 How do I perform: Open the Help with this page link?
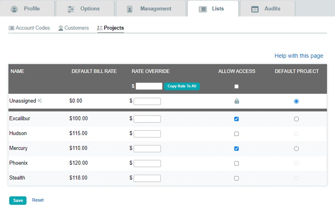tap(298, 56)
